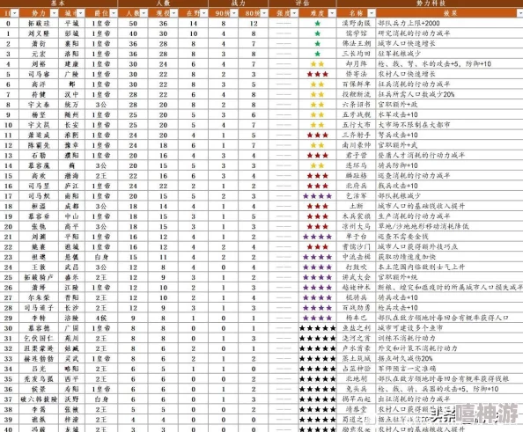Click the 桓温 faction cell

[39, 207]
